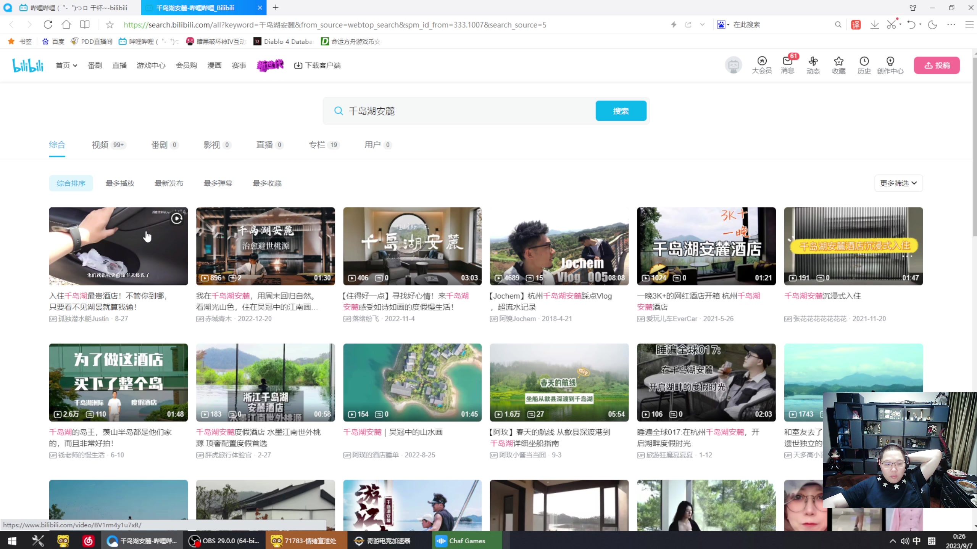The height and width of the screenshot is (549, 977).
Task: Expand the undo-close dropdown arrow
Action: (x=920, y=25)
